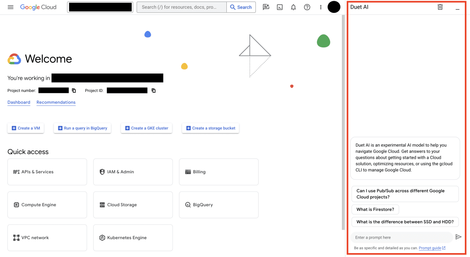Click Create a storage bucket
Viewport: 470px width, 257px height.
[210, 128]
